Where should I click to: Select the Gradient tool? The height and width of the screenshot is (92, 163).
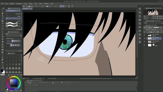tap(3, 52)
